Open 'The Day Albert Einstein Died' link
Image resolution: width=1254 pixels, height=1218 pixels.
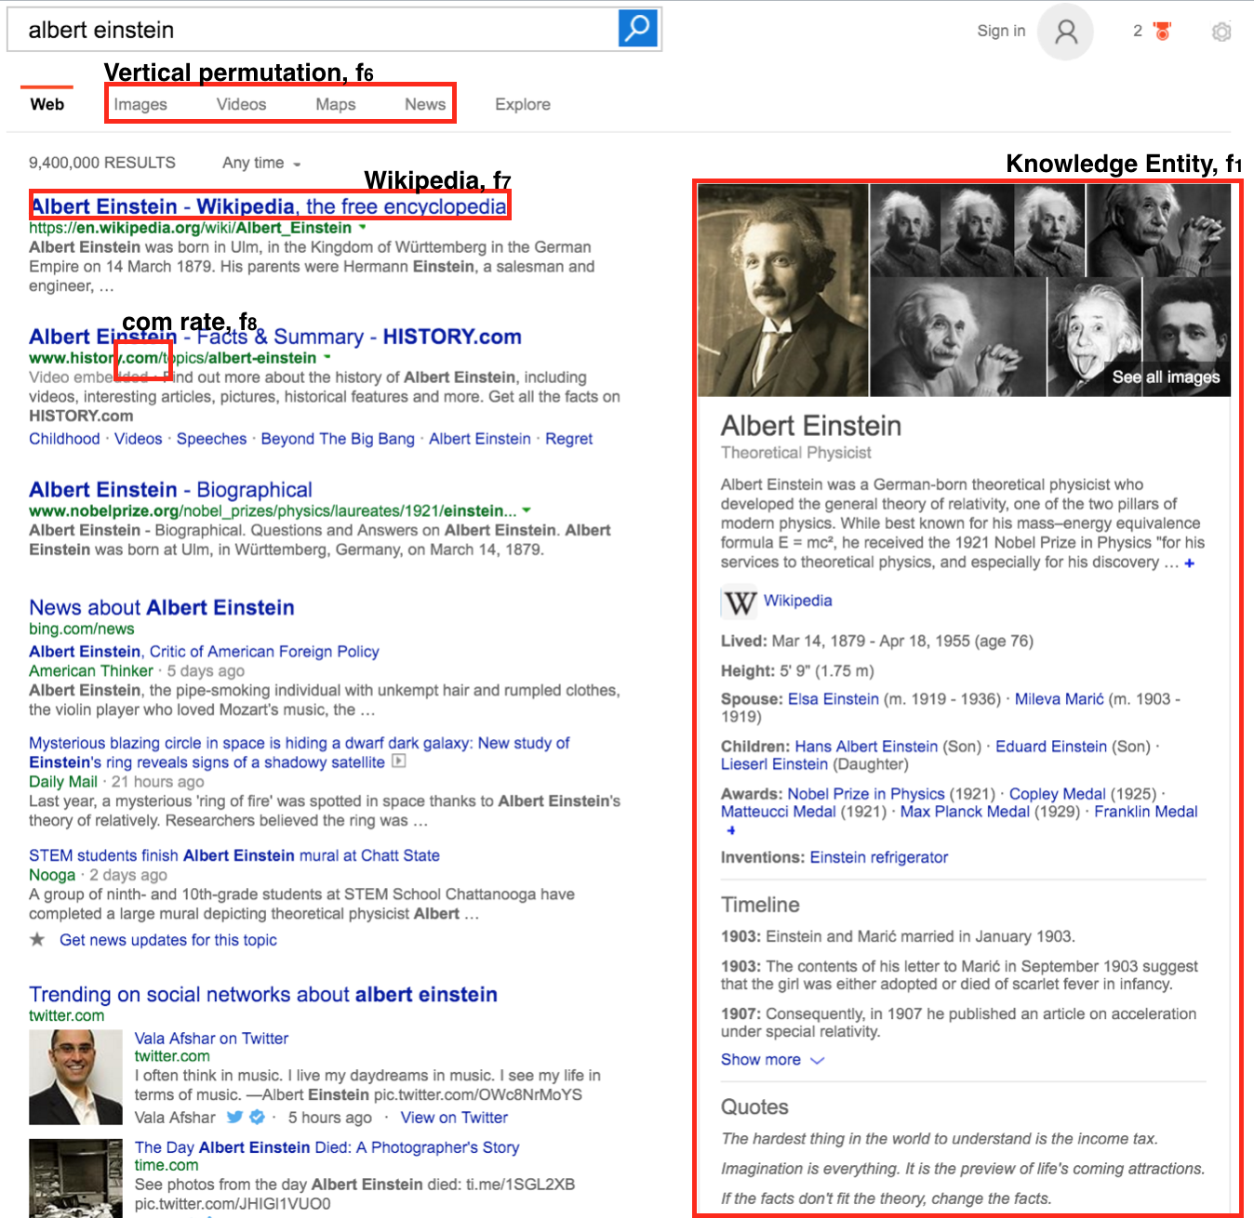[x=327, y=1147]
